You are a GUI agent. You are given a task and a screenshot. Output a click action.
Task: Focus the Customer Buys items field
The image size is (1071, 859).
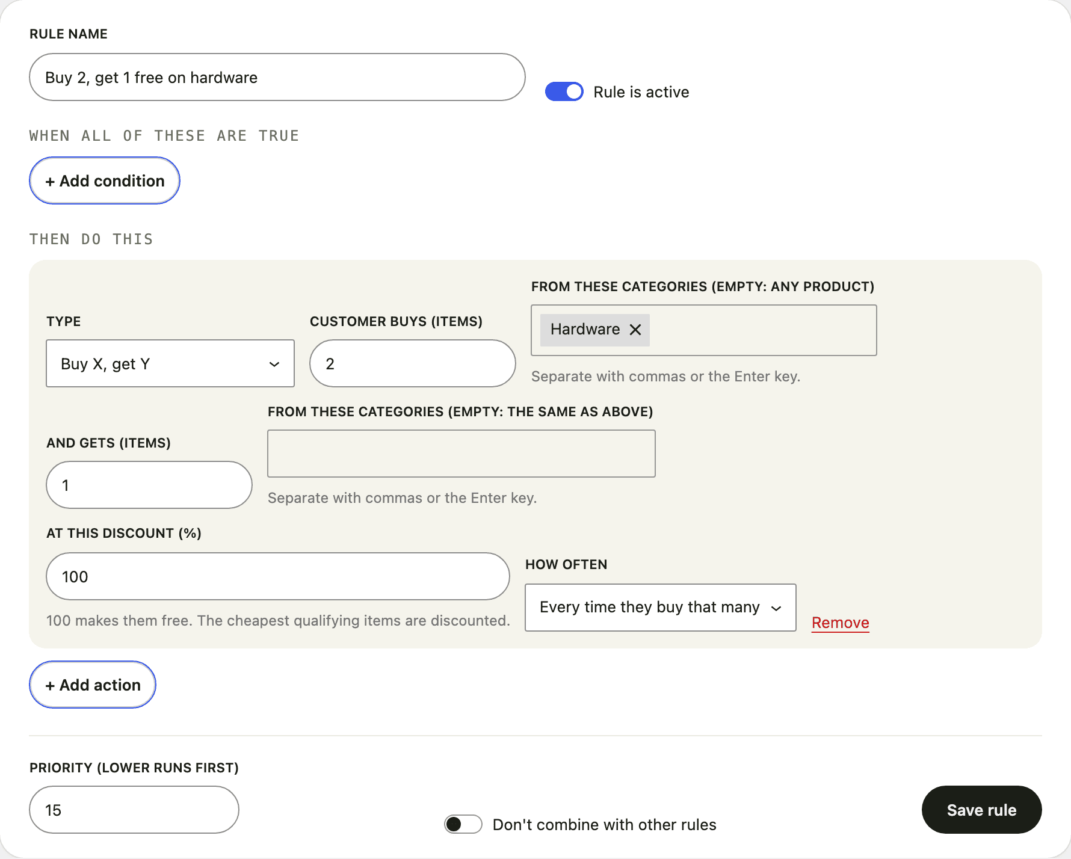coord(413,363)
